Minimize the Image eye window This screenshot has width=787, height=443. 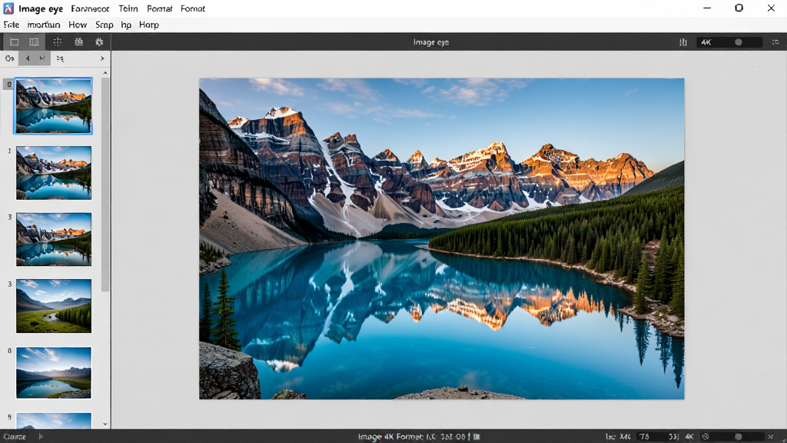point(707,8)
